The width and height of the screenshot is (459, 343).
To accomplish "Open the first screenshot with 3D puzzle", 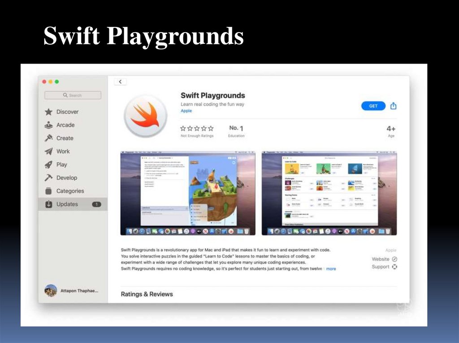I will pyautogui.click(x=188, y=193).
